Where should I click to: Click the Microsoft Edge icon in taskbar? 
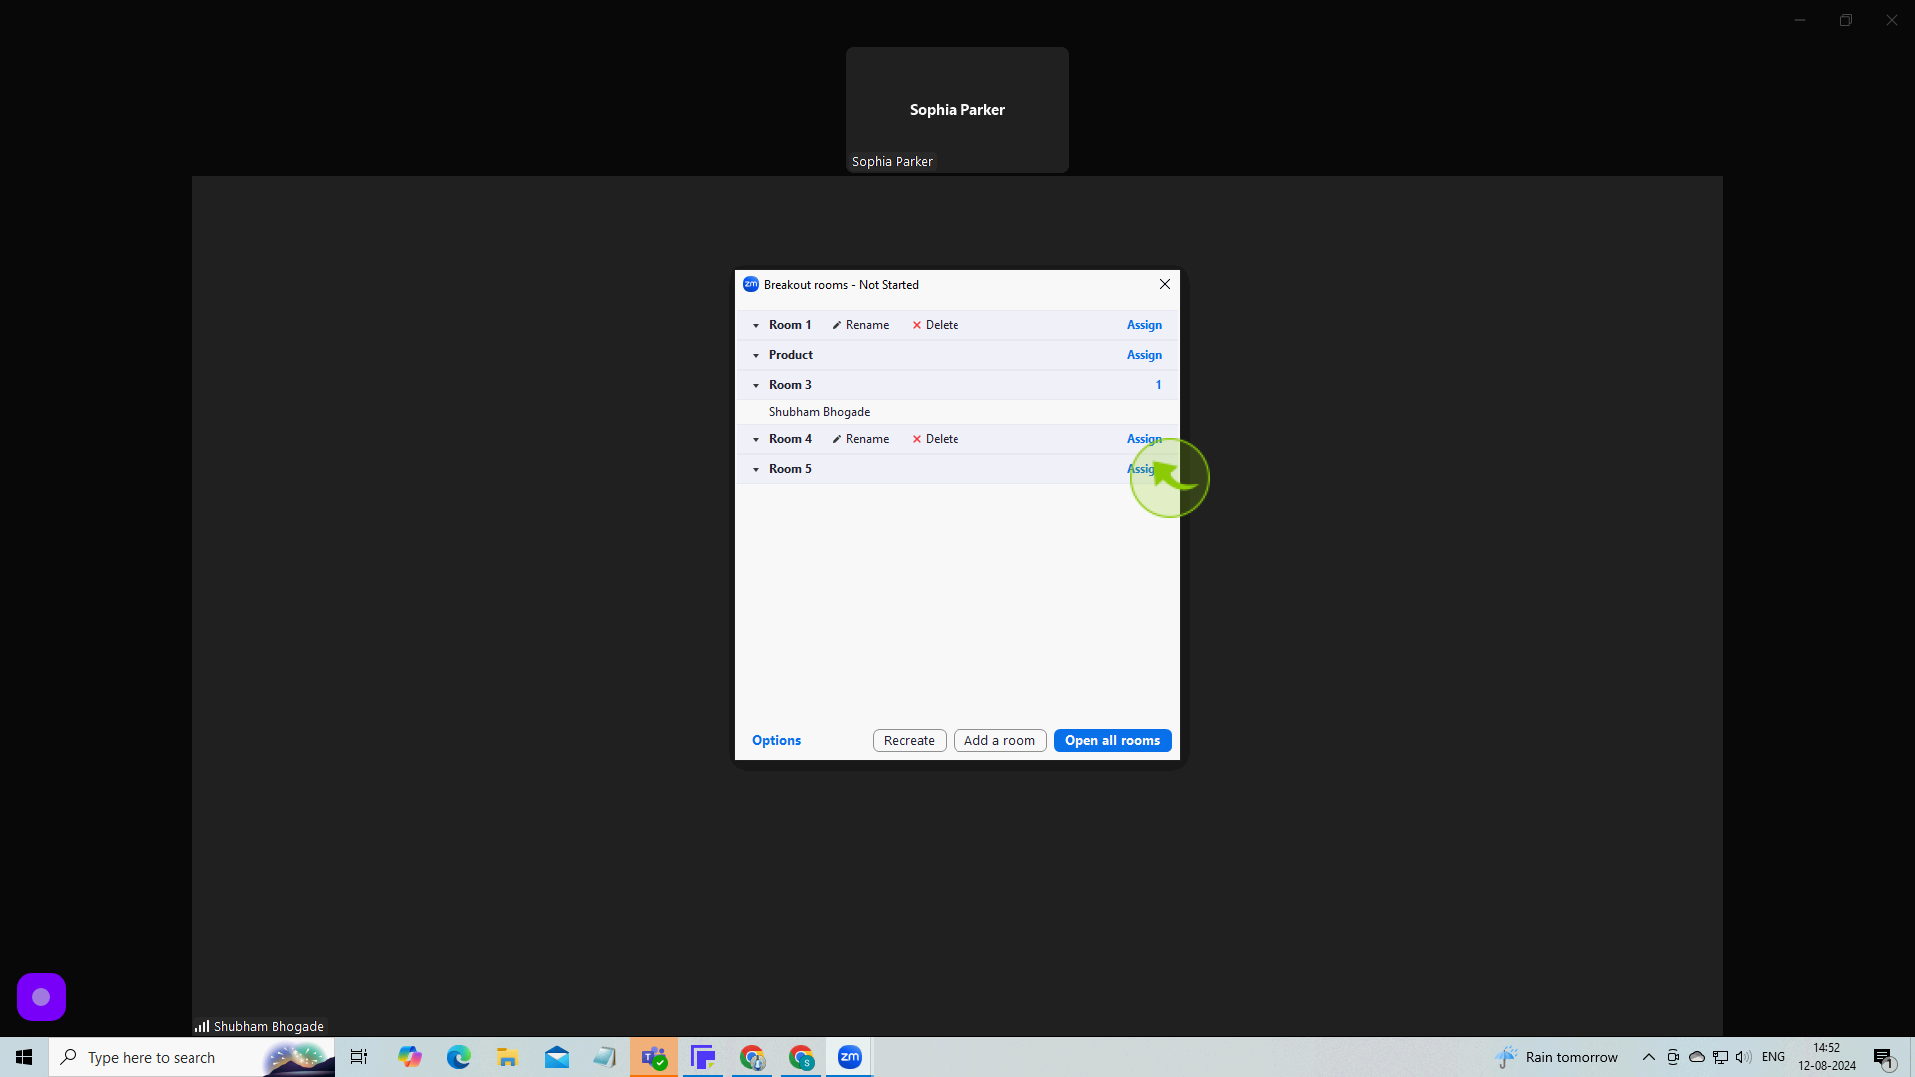pyautogui.click(x=458, y=1057)
